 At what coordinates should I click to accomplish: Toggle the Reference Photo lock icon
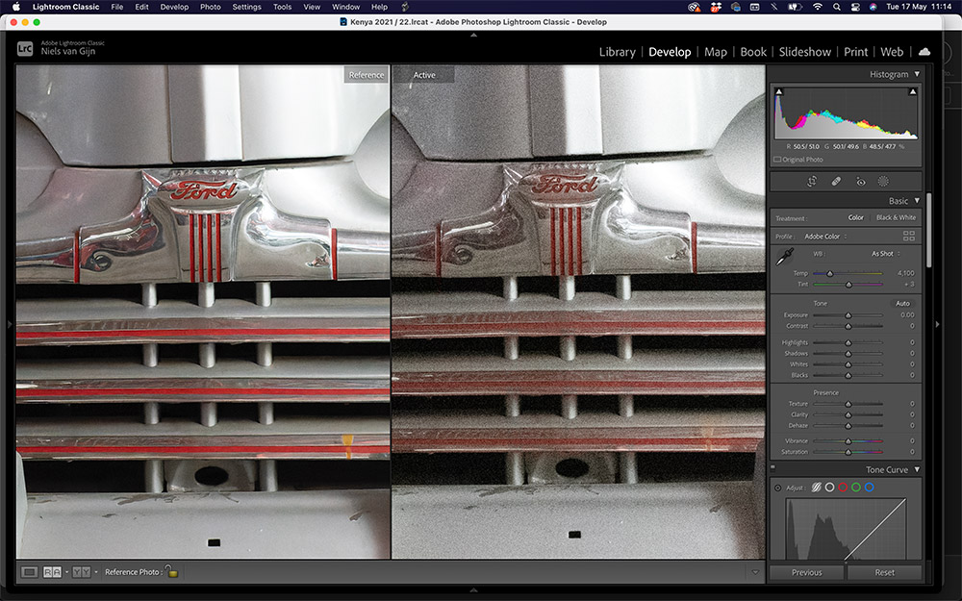point(172,571)
